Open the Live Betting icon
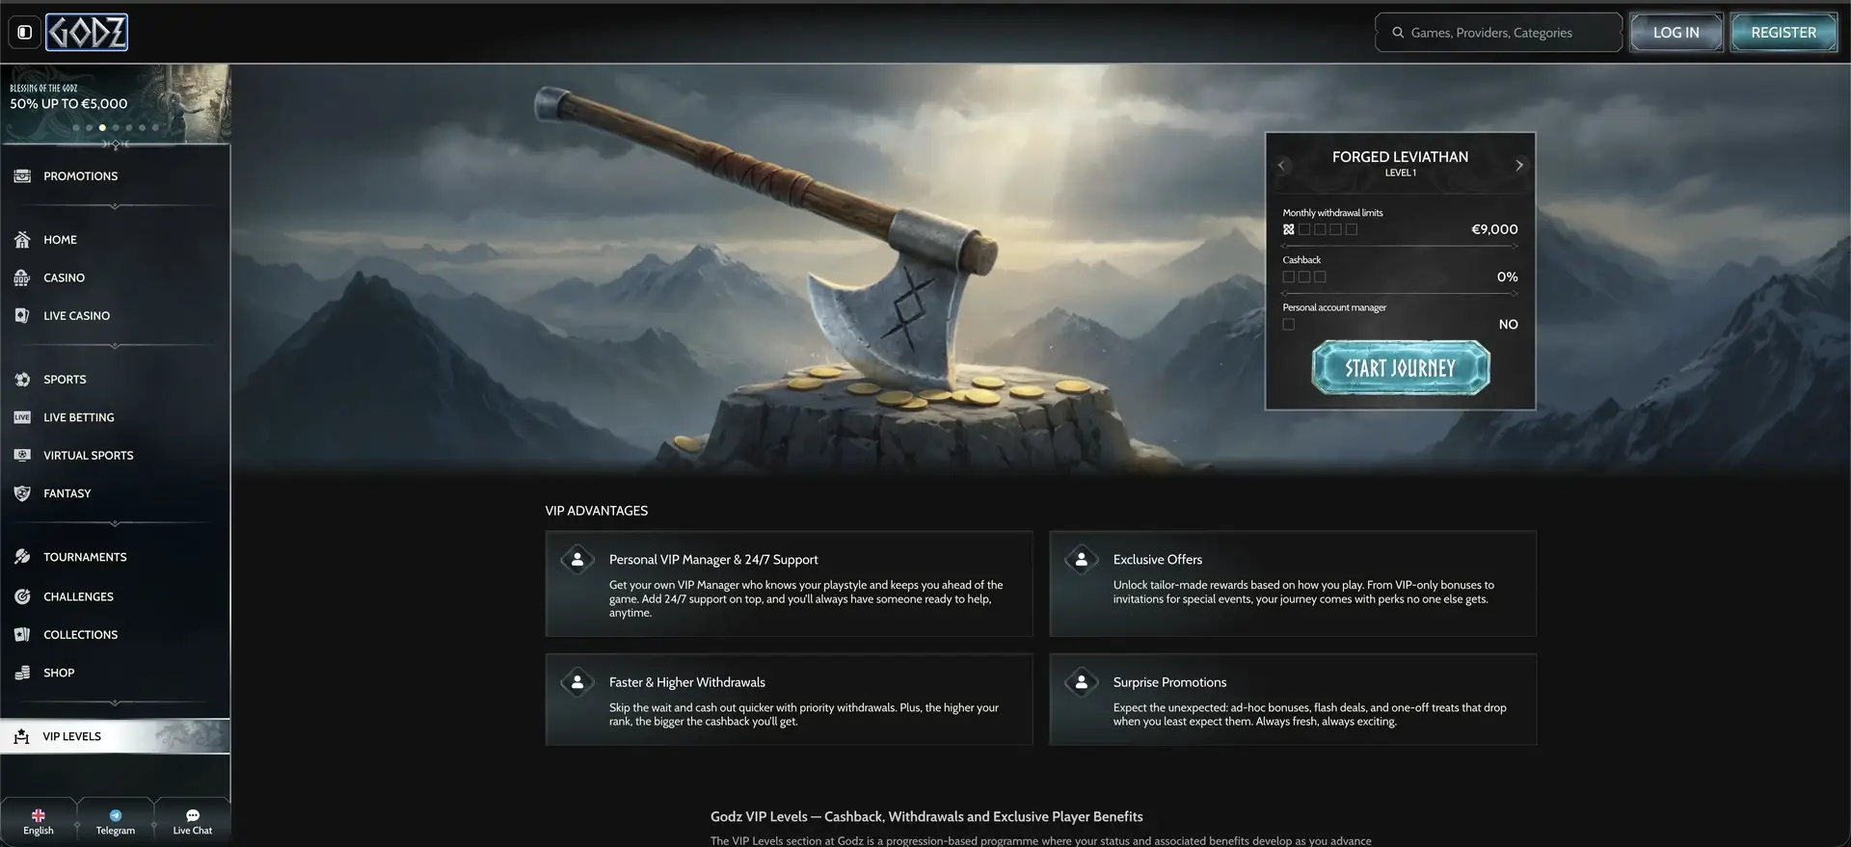 22,417
